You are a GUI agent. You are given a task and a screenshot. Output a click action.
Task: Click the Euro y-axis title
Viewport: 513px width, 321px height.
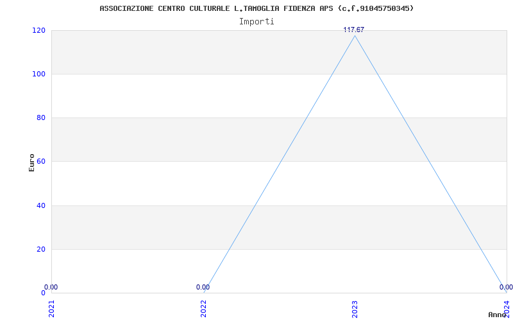coord(31,162)
